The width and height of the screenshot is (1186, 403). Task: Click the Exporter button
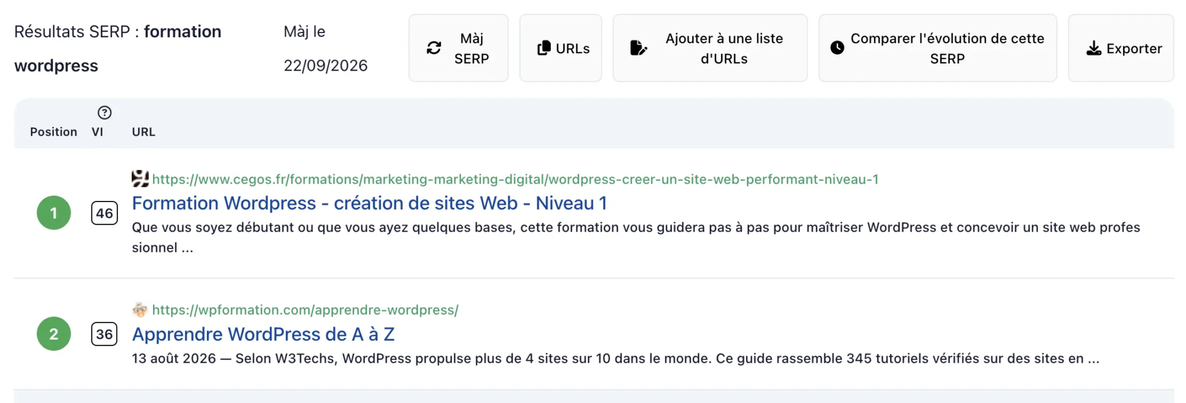(1121, 48)
